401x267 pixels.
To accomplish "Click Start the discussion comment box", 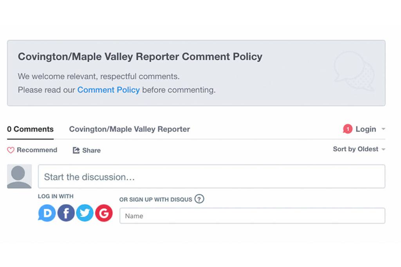I will click(x=211, y=177).
